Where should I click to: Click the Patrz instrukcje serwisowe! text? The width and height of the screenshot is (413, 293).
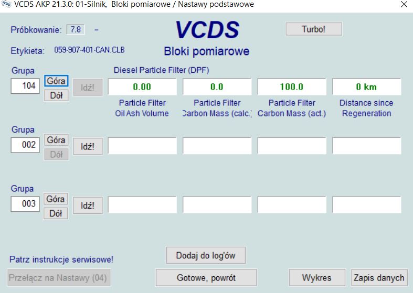pos(61,259)
